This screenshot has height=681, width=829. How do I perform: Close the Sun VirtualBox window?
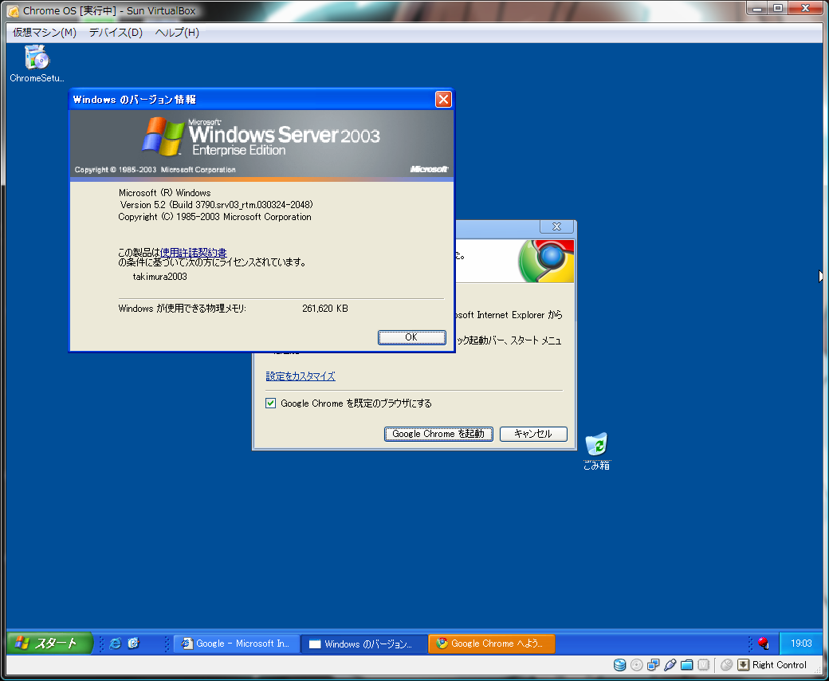point(806,9)
